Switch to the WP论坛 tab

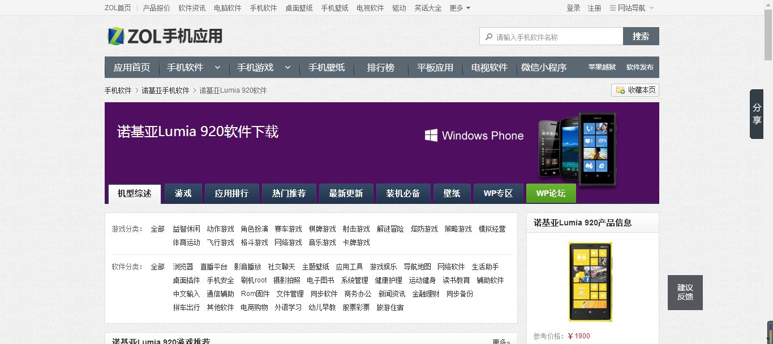click(x=551, y=193)
